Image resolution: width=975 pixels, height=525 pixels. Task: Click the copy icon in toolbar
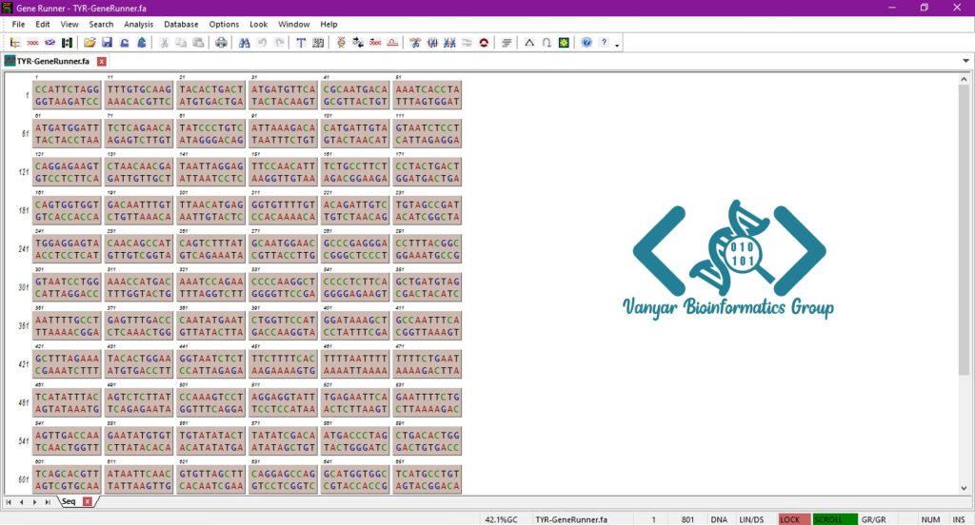tap(181, 42)
